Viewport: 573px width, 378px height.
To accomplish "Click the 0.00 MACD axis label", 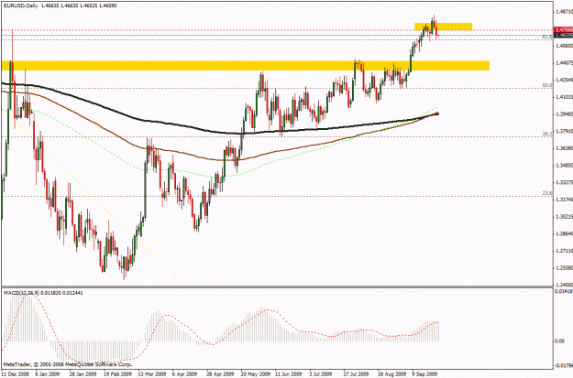I will click(559, 340).
